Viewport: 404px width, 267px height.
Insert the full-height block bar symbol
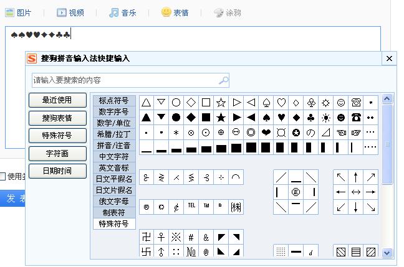(x=251, y=148)
